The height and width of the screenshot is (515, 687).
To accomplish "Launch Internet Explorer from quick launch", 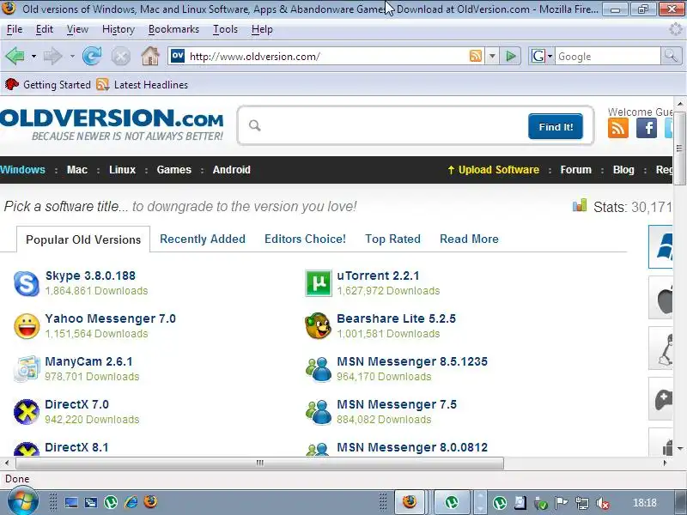I will 131,502.
